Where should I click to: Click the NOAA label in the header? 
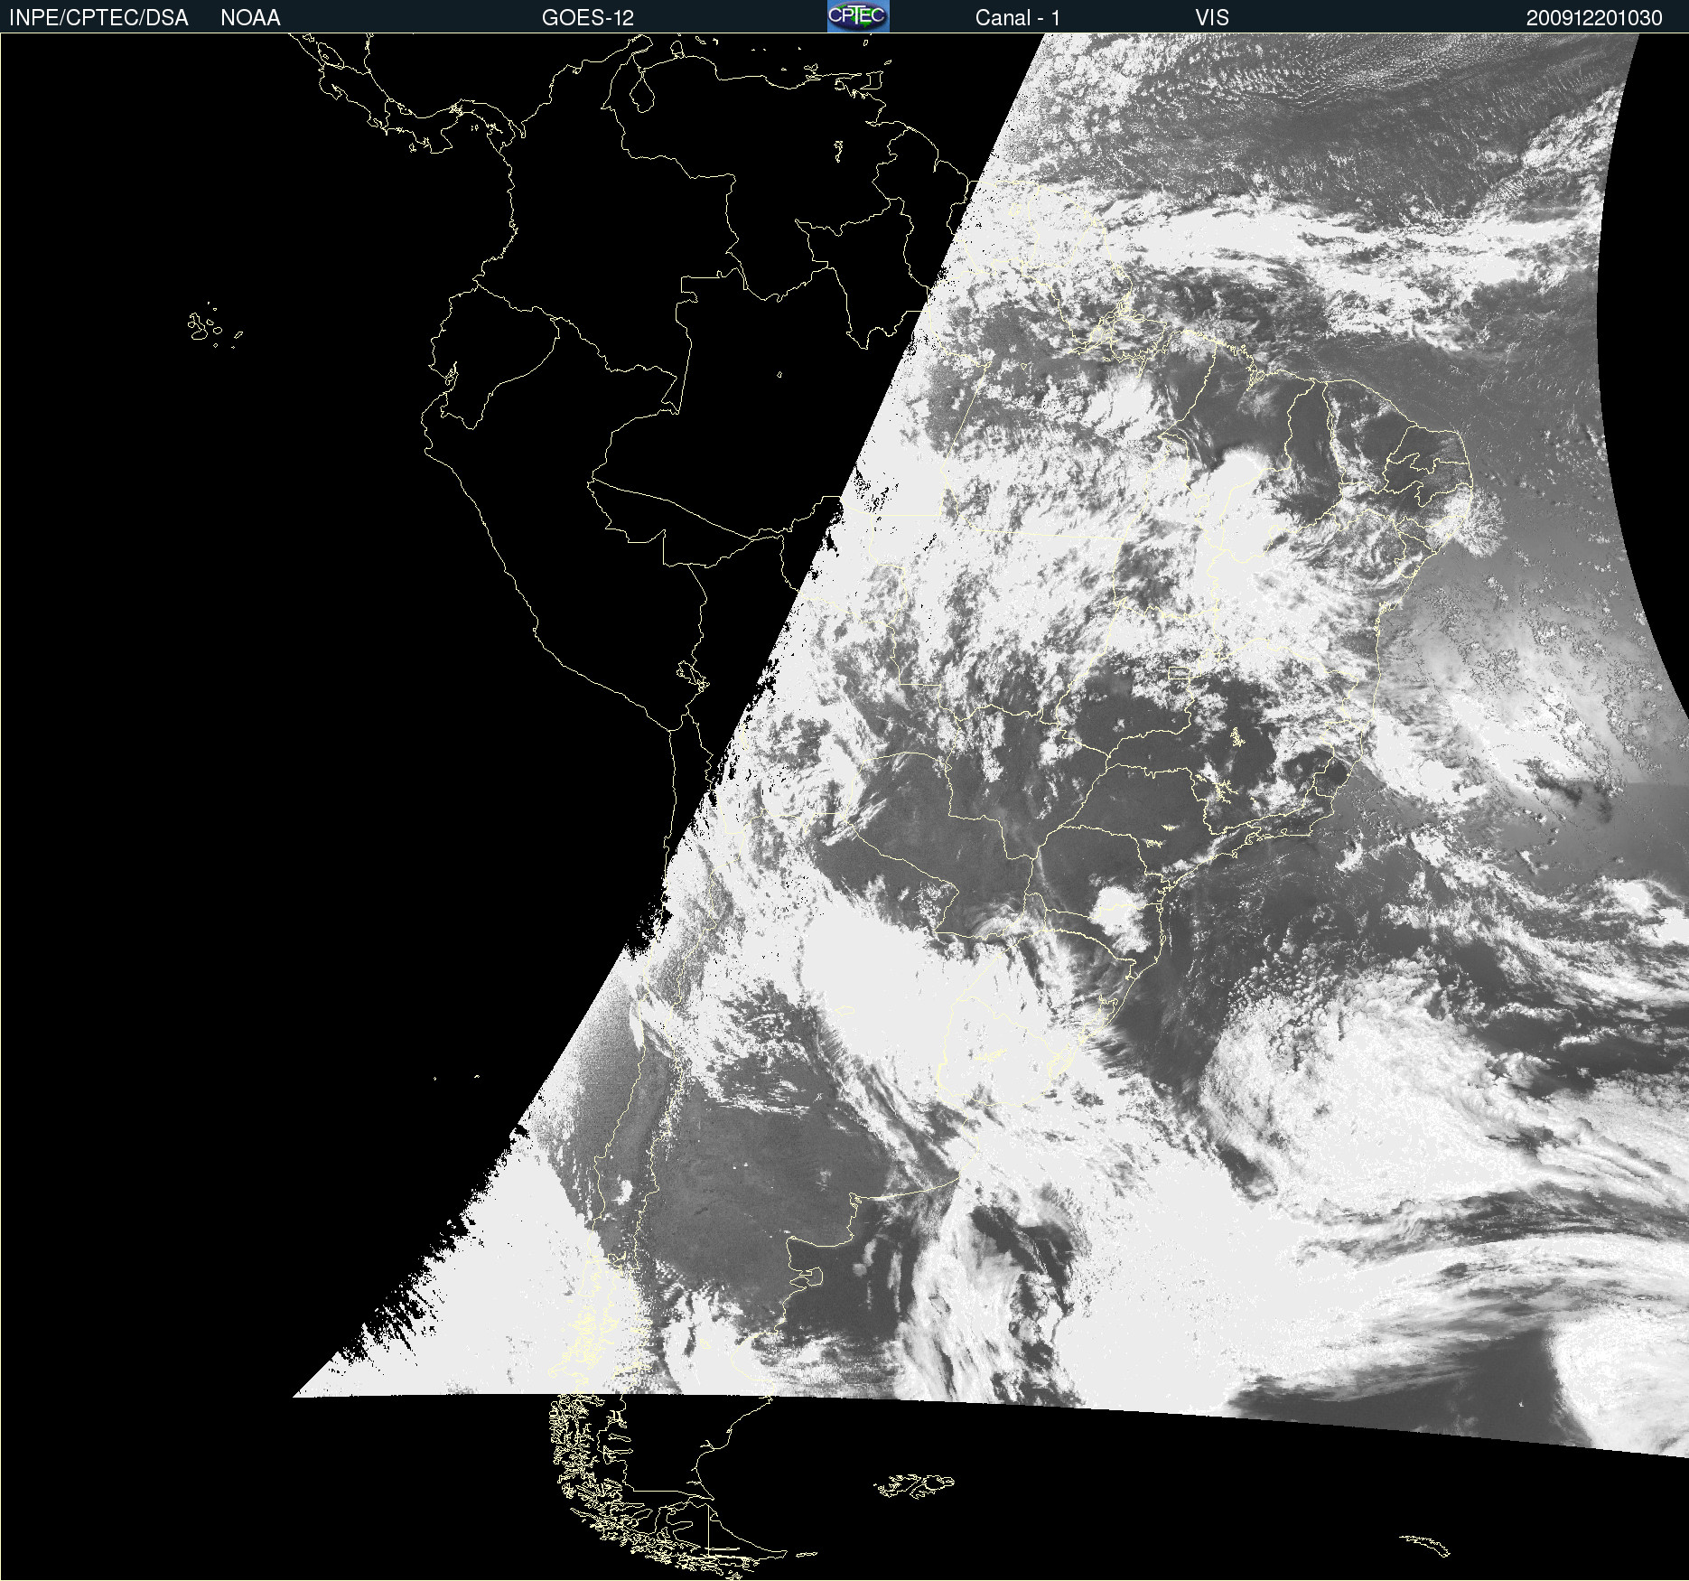coord(250,18)
